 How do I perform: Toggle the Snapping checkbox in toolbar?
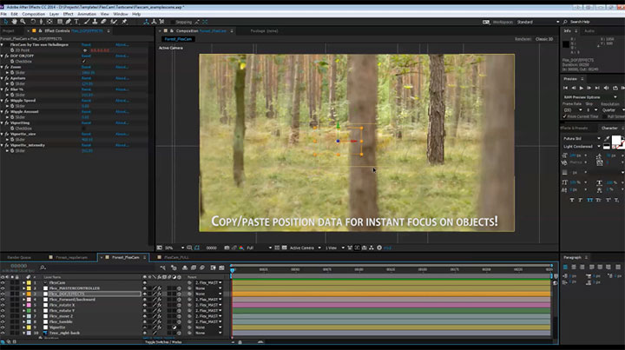coord(172,22)
